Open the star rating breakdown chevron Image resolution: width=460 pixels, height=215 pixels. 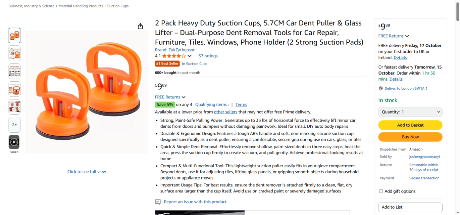pyautogui.click(x=190, y=56)
